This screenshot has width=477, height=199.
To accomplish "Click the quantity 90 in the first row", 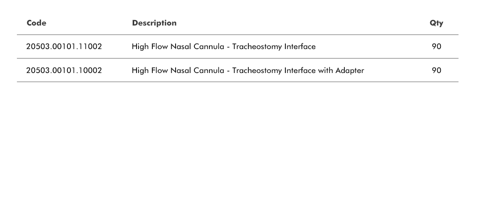I will click(436, 47).
